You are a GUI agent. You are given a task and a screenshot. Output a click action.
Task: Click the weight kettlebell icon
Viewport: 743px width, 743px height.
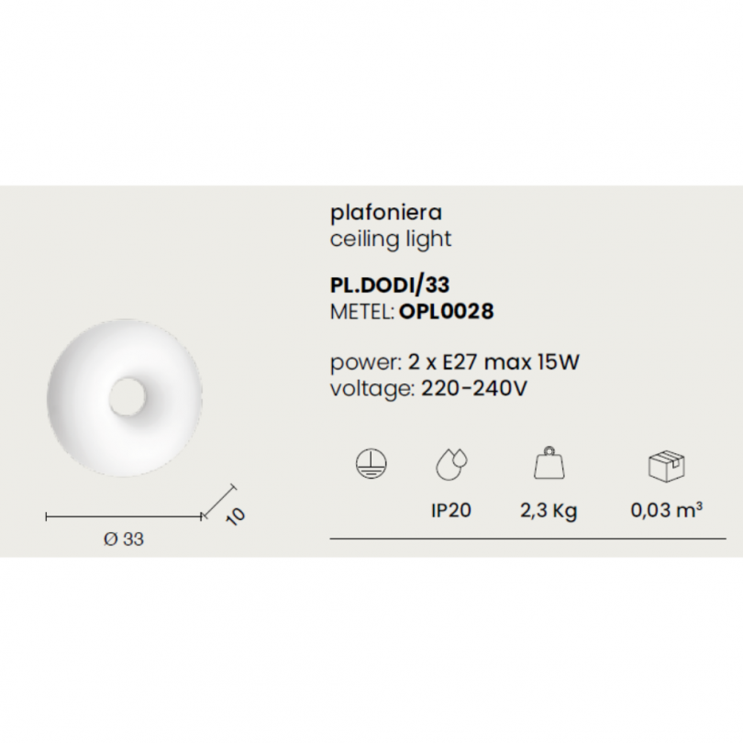tap(549, 462)
